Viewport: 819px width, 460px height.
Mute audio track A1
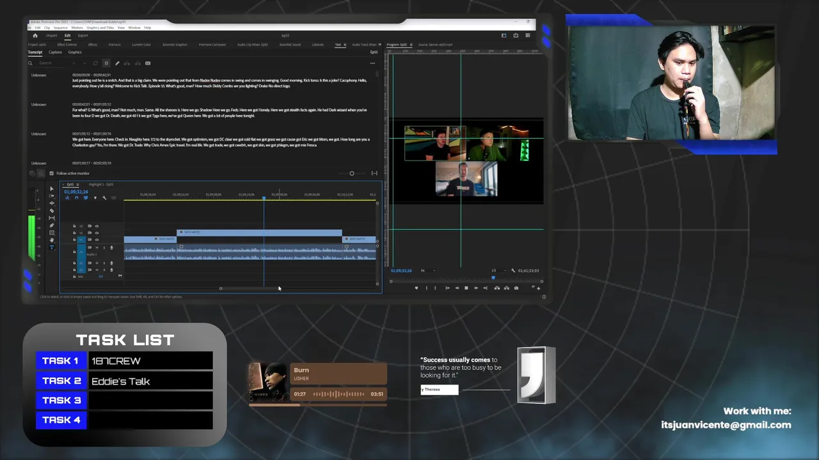click(97, 248)
